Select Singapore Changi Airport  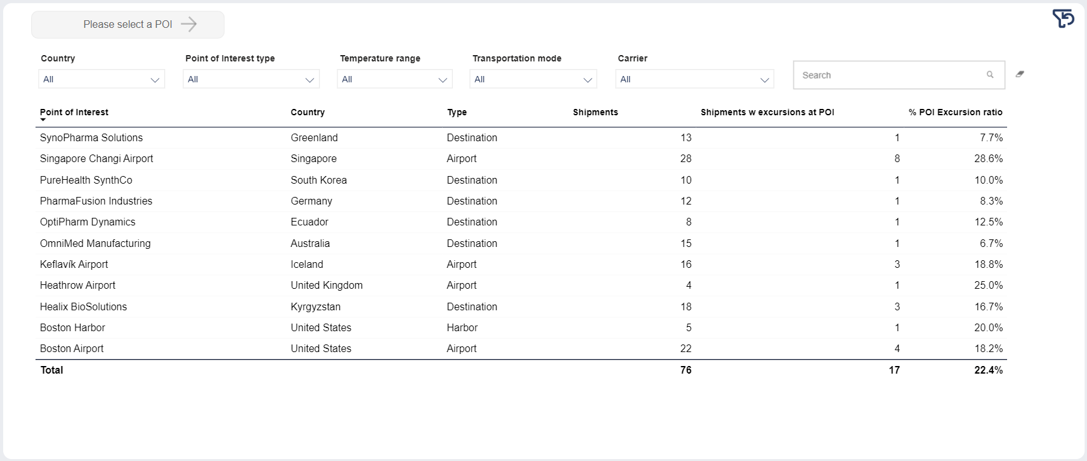[x=96, y=158]
